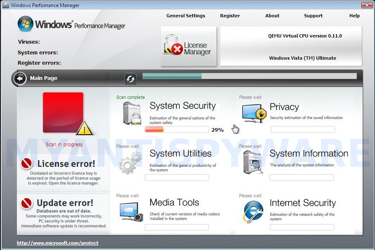
Task: Select the Privacy heading
Action: (x=284, y=107)
